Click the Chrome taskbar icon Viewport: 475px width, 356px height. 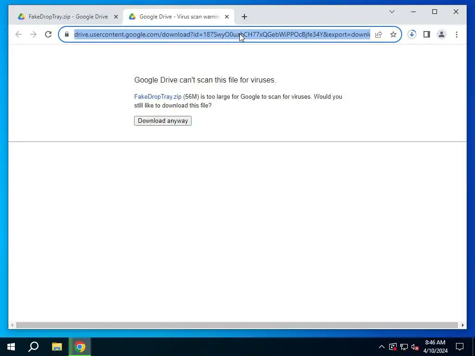coord(80,347)
